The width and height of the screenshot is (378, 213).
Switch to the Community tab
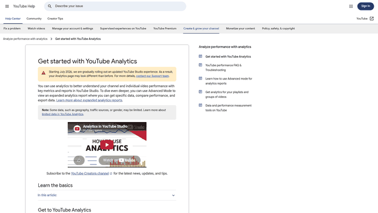point(34,18)
